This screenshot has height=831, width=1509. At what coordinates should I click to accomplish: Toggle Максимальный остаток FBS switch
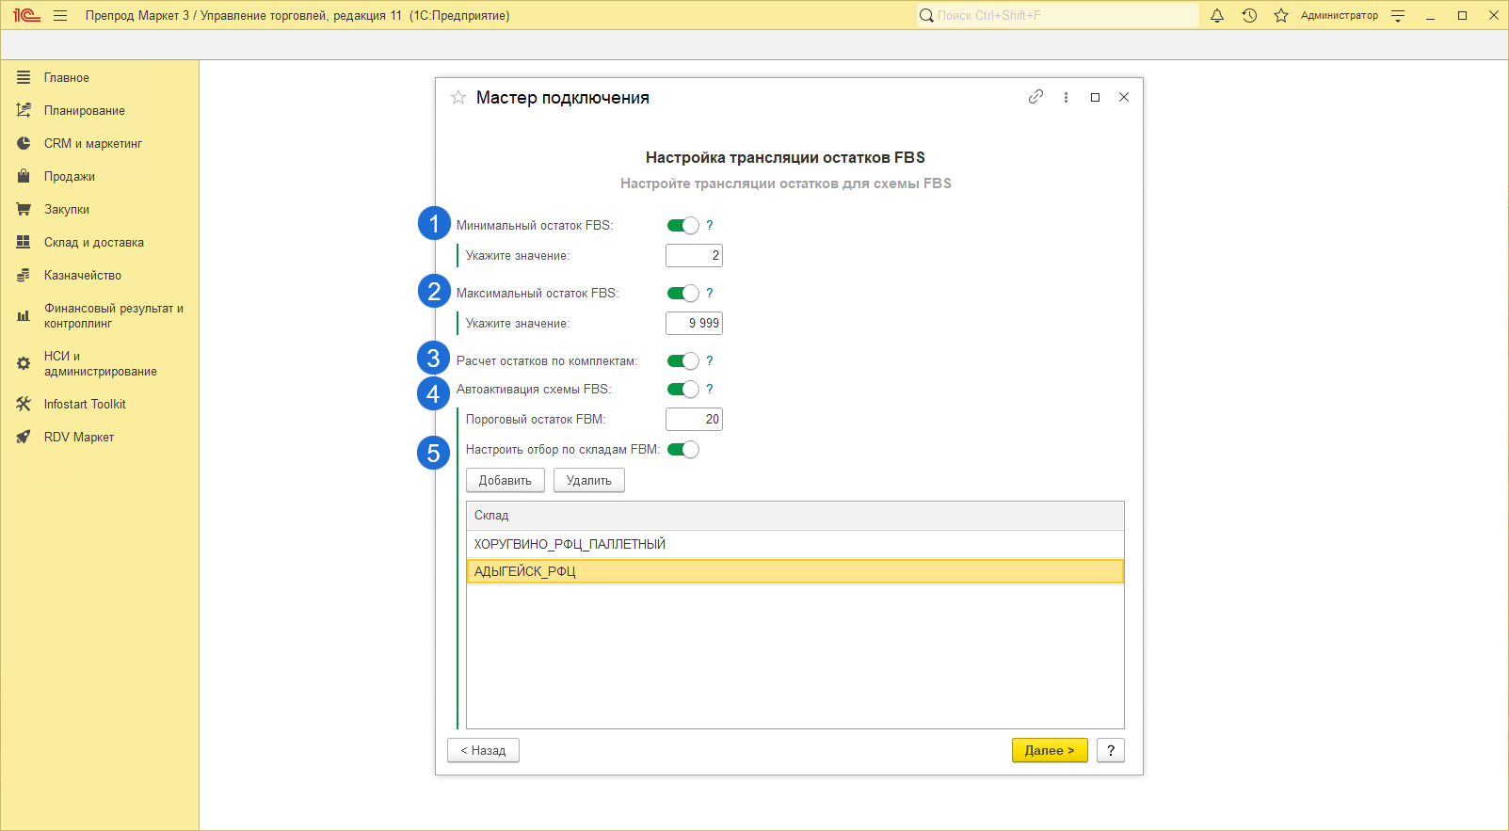pyautogui.click(x=683, y=293)
